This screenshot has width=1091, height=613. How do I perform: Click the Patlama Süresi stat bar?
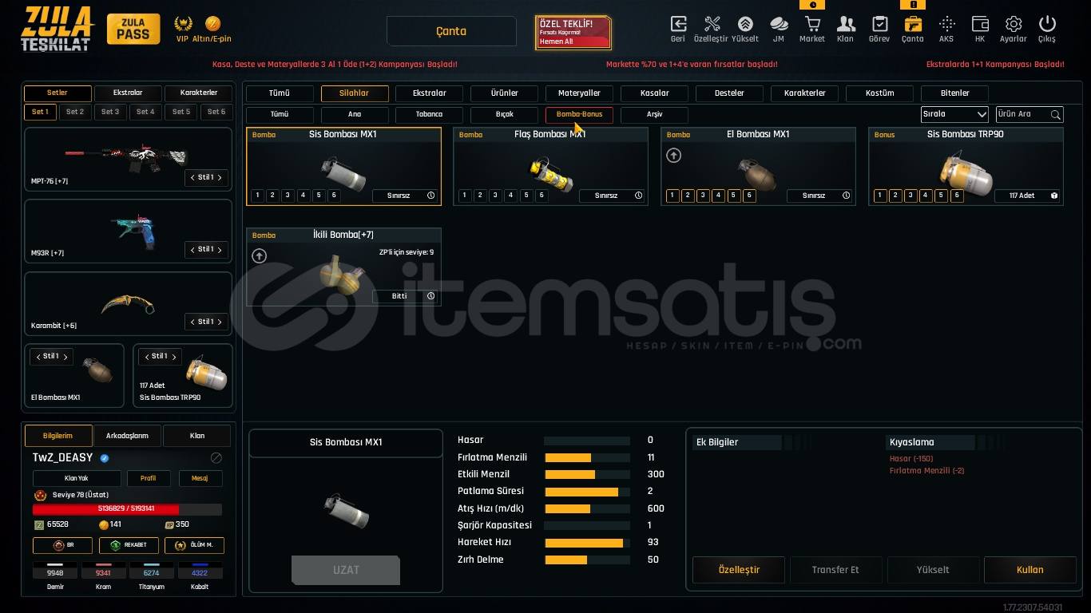pos(589,492)
